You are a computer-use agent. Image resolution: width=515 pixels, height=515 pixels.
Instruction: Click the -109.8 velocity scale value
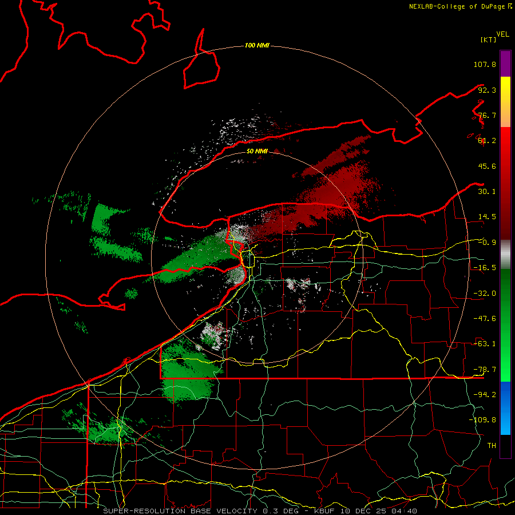(x=482, y=420)
